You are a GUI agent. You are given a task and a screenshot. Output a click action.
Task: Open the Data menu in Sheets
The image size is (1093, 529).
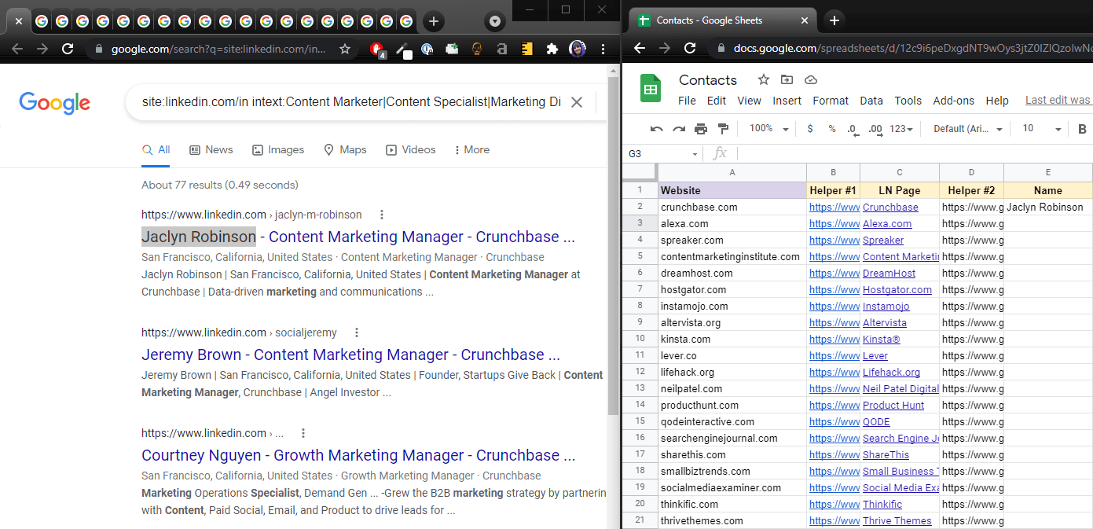point(871,101)
